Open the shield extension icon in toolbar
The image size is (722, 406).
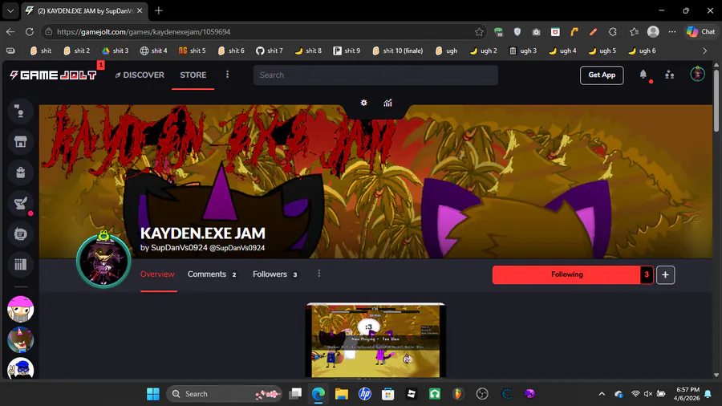coord(517,32)
